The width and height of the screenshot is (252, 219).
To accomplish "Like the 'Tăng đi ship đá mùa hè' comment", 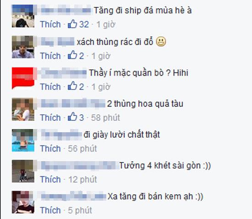I will coord(50,24).
